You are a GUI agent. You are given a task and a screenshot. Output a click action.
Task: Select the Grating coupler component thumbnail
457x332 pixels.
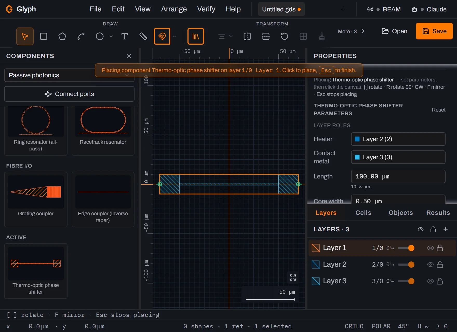tap(36, 199)
